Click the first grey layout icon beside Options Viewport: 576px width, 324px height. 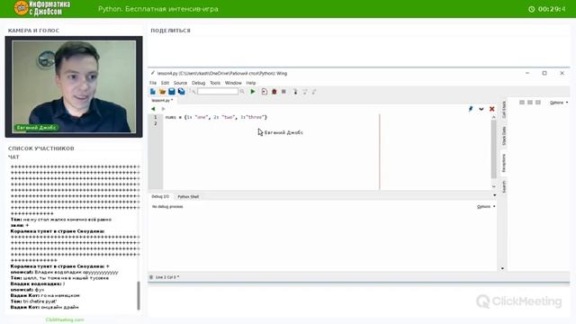522,102
